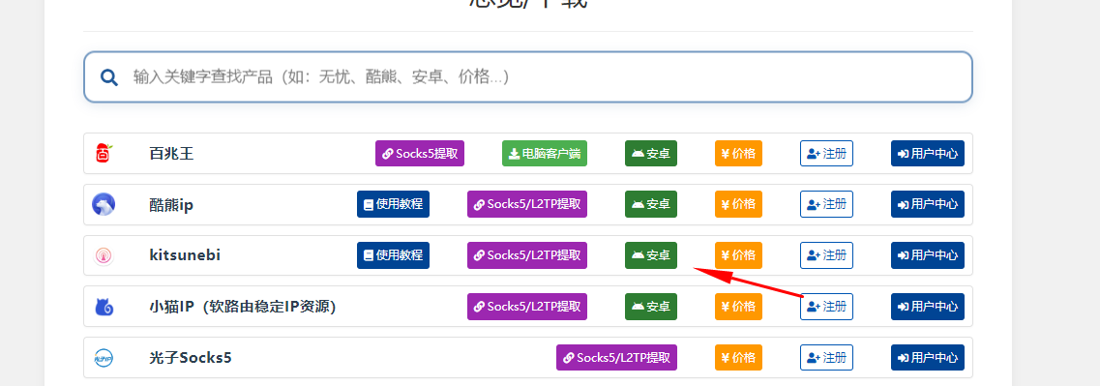Open 用户中心 for 光子Socks5
1100x386 pixels.
tap(928, 358)
